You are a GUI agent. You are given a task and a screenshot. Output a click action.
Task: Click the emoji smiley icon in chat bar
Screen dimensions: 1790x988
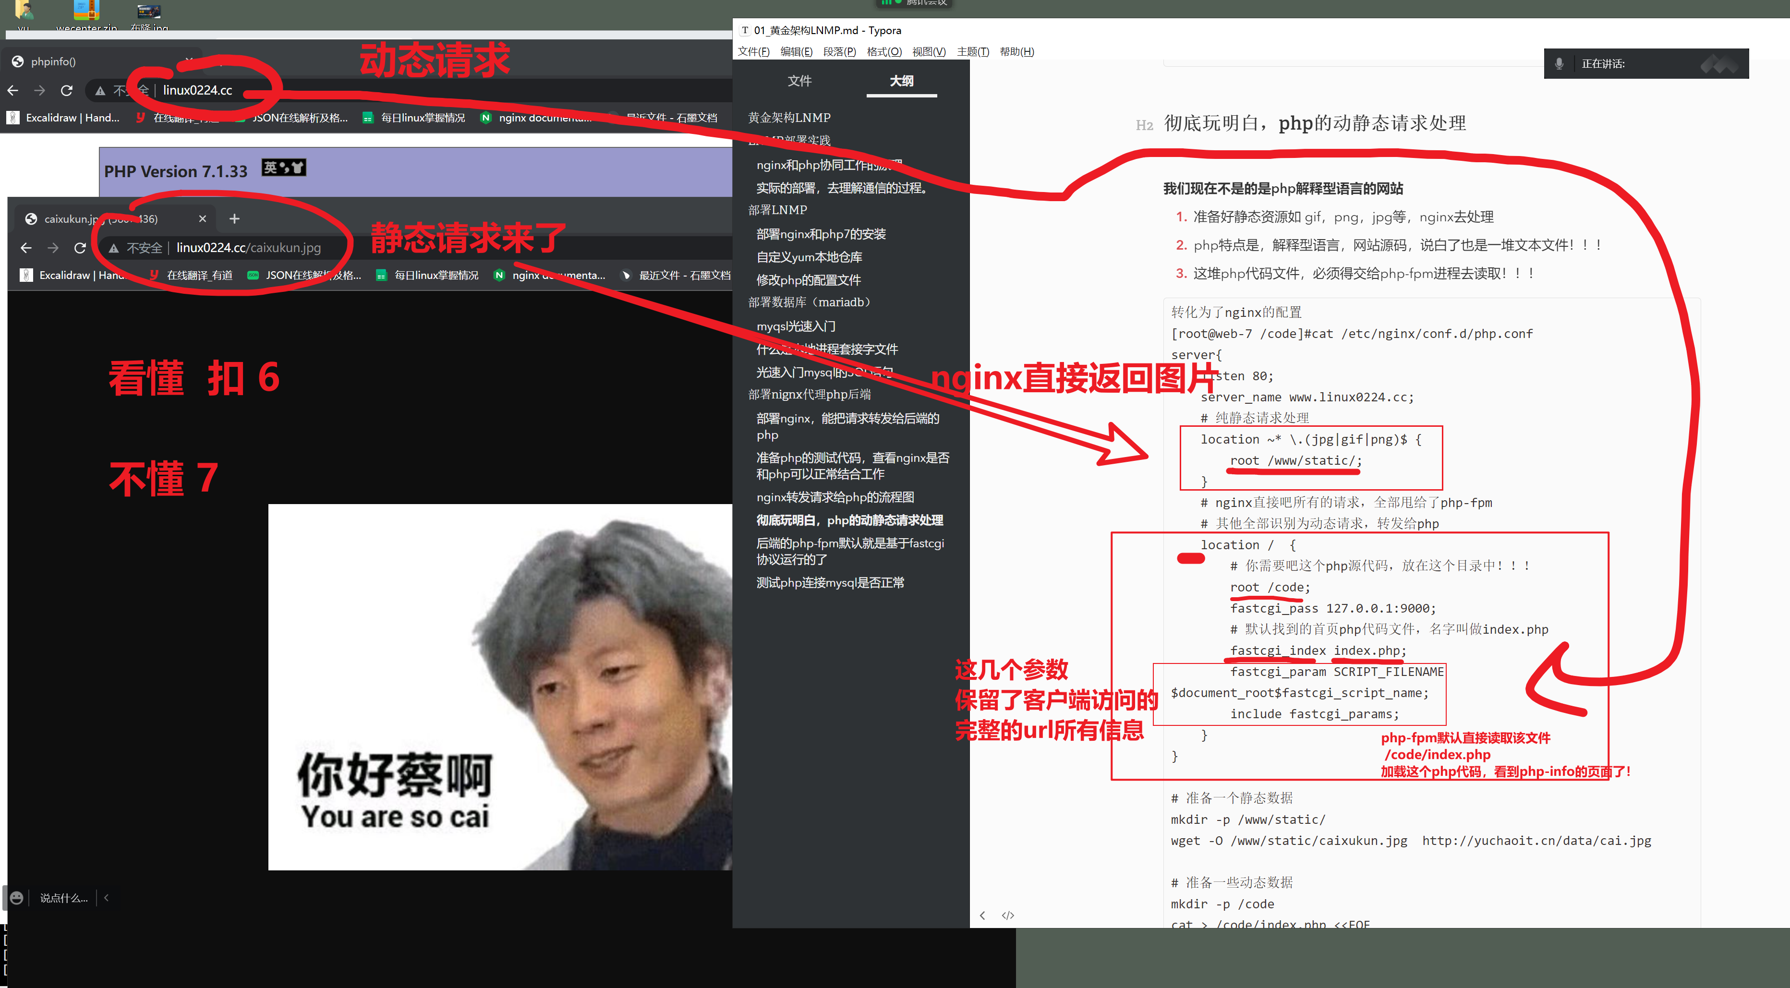17,898
